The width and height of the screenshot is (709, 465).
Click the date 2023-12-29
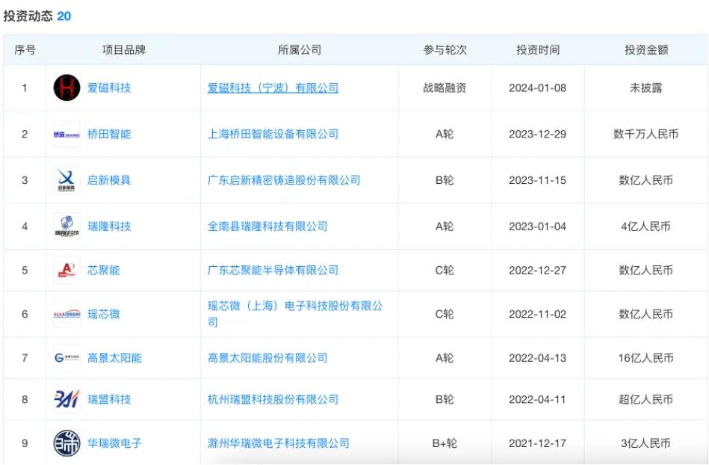(538, 134)
